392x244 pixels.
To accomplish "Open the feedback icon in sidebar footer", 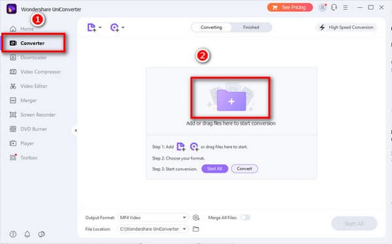I will pyautogui.click(x=42, y=234).
